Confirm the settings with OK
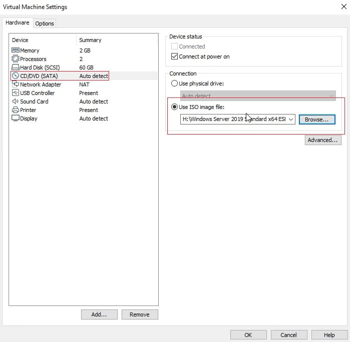The image size is (350, 342). click(x=248, y=335)
